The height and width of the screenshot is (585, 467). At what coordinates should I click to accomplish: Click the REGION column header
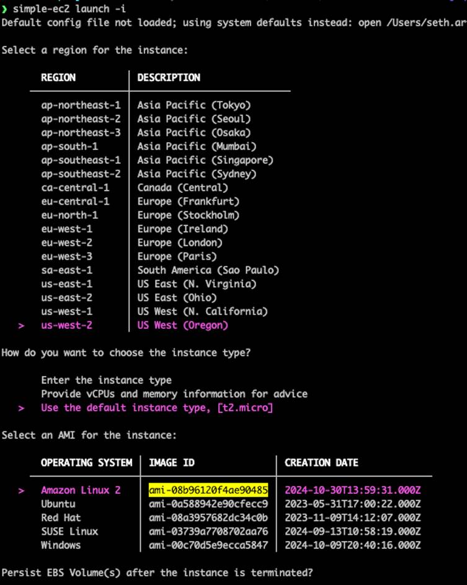(58, 78)
